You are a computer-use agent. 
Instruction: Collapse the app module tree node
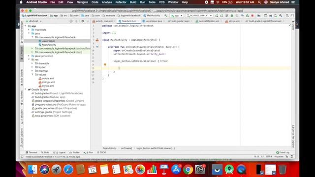pyautogui.click(x=26, y=26)
